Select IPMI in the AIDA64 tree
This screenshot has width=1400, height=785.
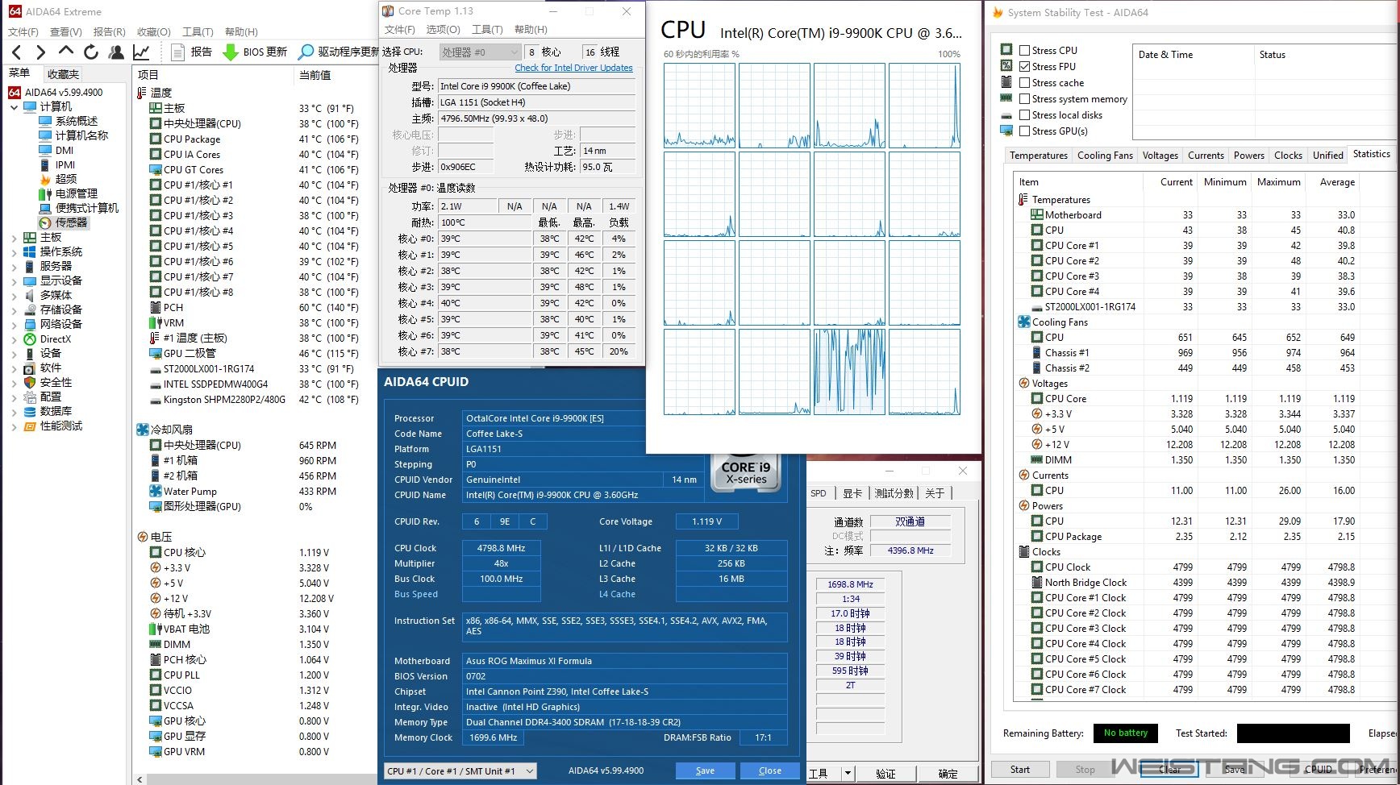pyautogui.click(x=57, y=164)
